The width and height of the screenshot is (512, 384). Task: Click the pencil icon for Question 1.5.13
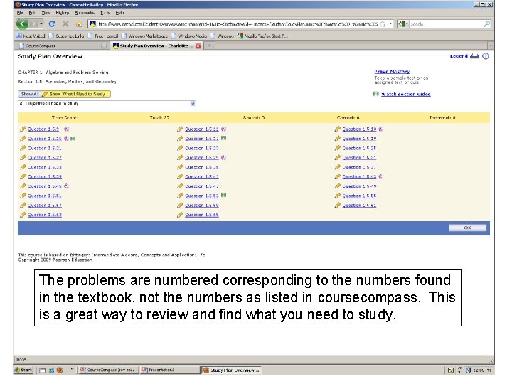(x=338, y=129)
